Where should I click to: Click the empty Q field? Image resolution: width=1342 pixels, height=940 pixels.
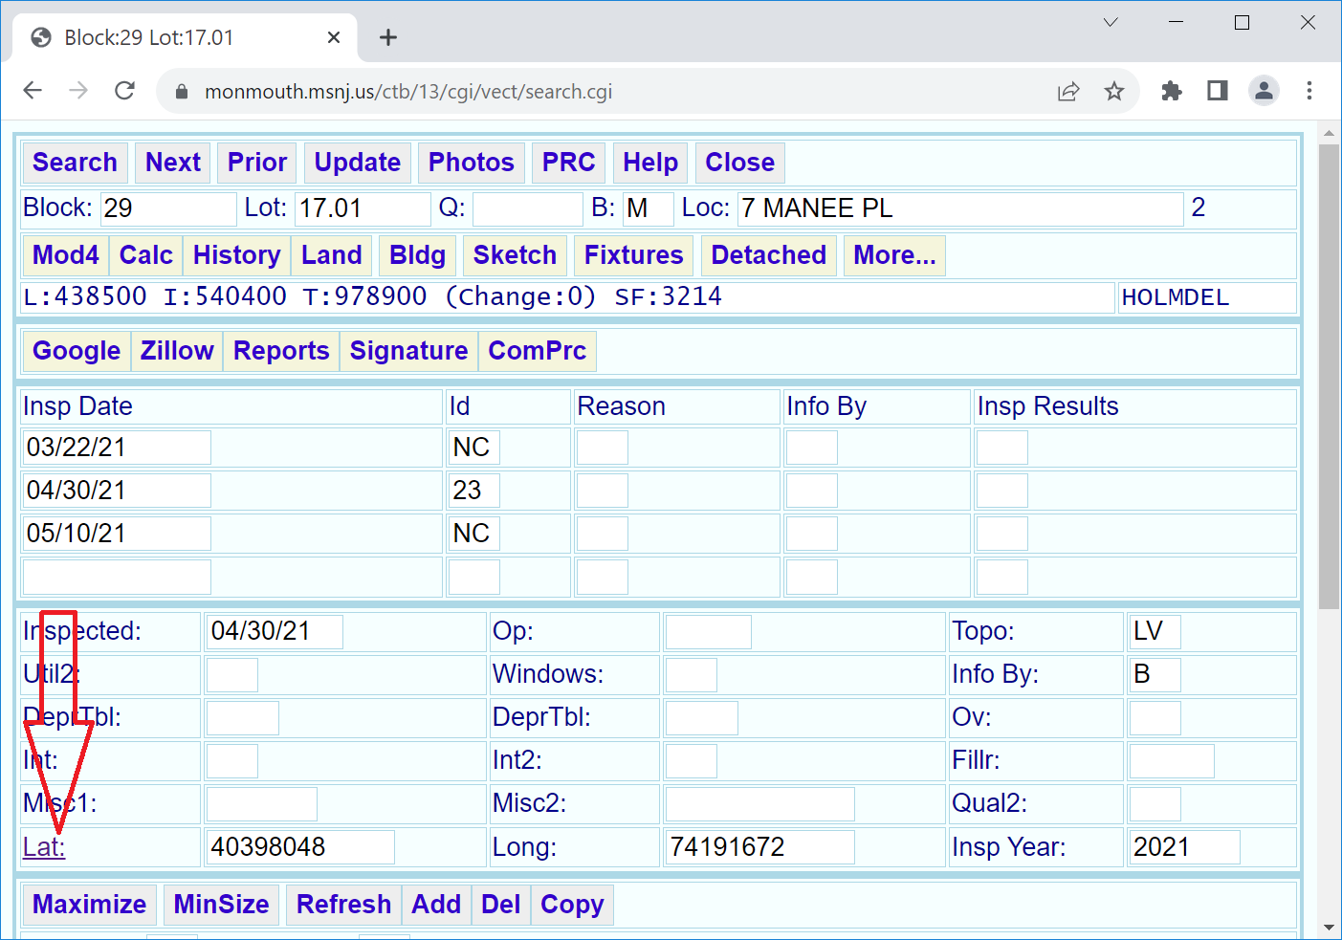point(528,208)
